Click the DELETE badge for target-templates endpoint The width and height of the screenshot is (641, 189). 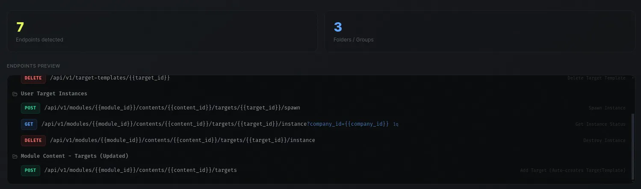(x=33, y=78)
